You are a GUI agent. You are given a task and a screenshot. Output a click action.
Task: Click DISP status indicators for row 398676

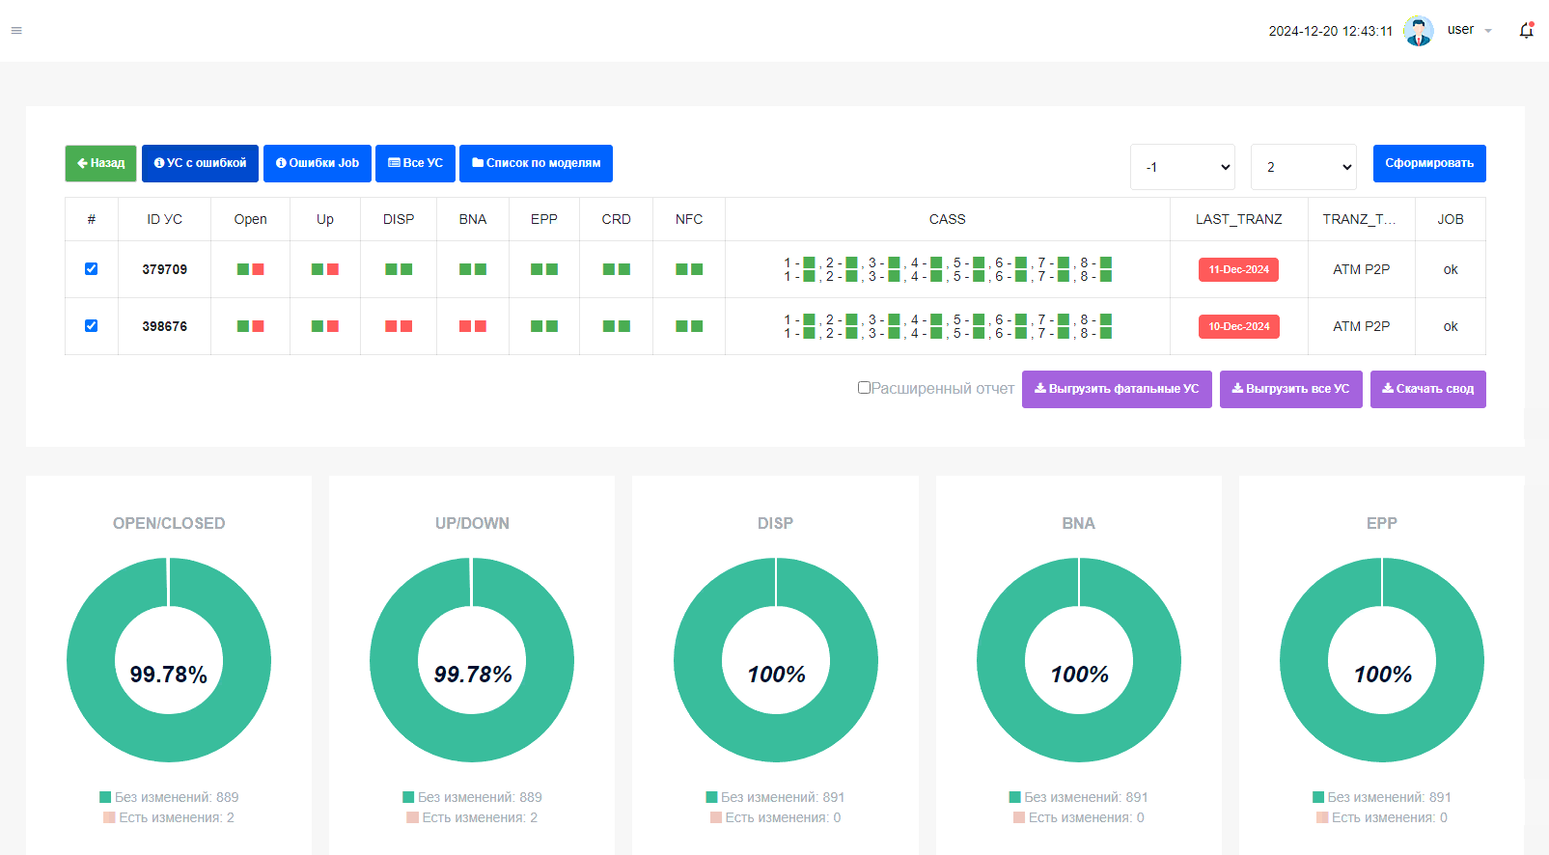pyautogui.click(x=399, y=326)
